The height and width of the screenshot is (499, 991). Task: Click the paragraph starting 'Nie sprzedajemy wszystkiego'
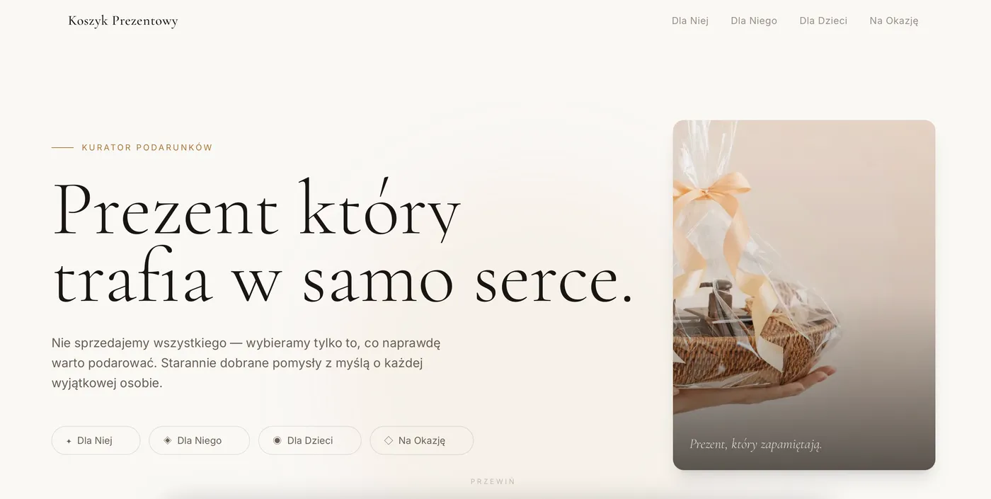point(246,363)
